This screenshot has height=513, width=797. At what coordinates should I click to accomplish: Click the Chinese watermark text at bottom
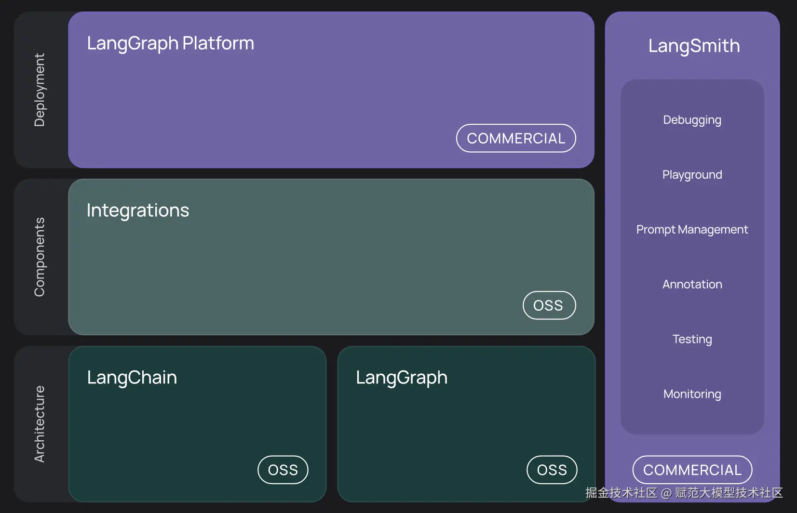[x=684, y=493]
